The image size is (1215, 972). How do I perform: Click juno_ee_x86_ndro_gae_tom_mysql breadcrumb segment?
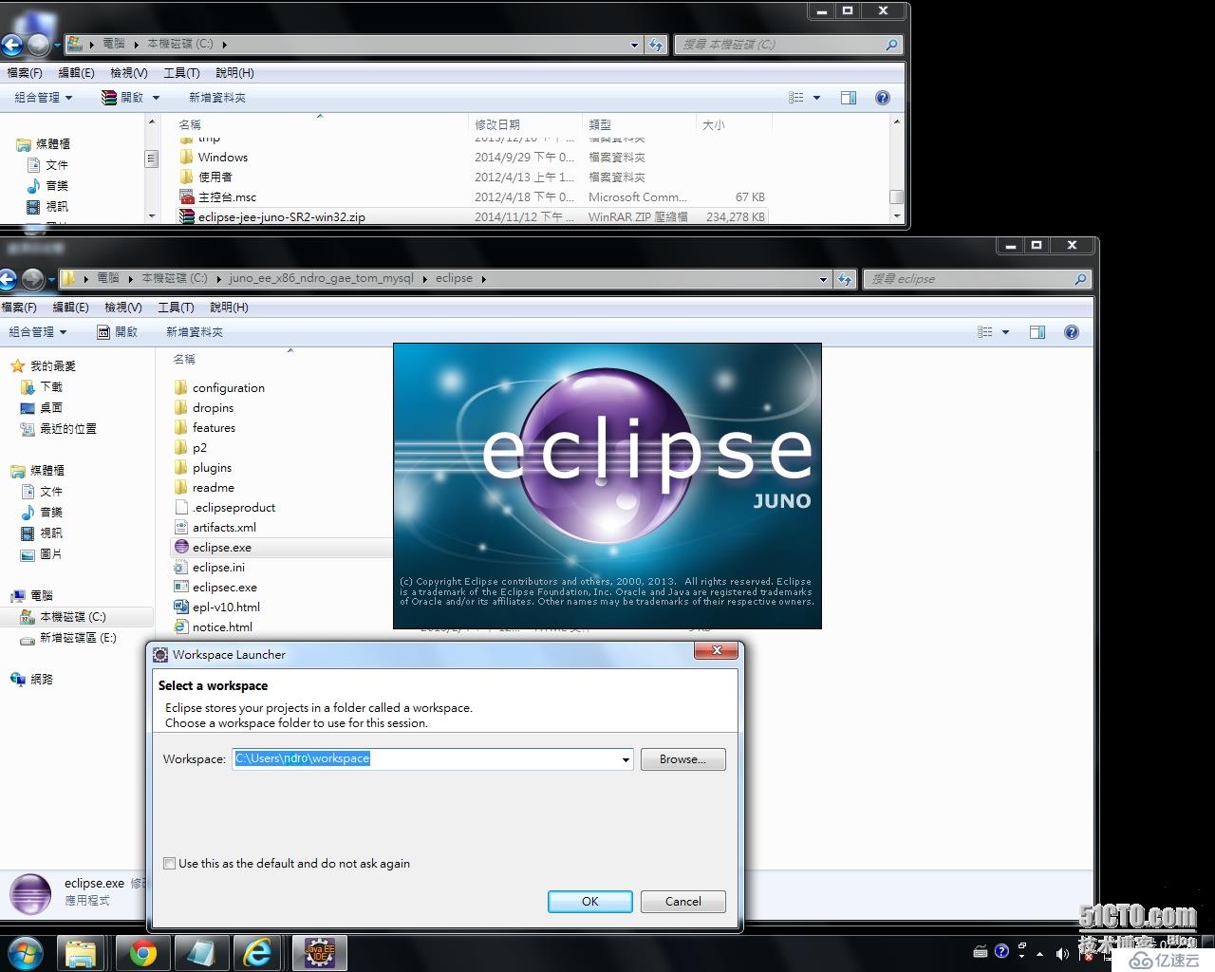[x=322, y=278]
